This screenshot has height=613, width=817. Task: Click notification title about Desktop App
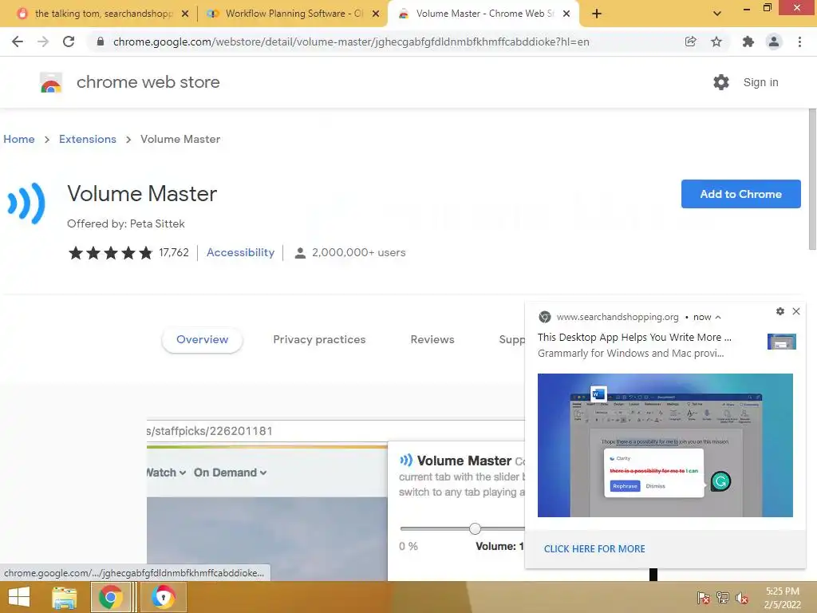pyautogui.click(x=634, y=338)
